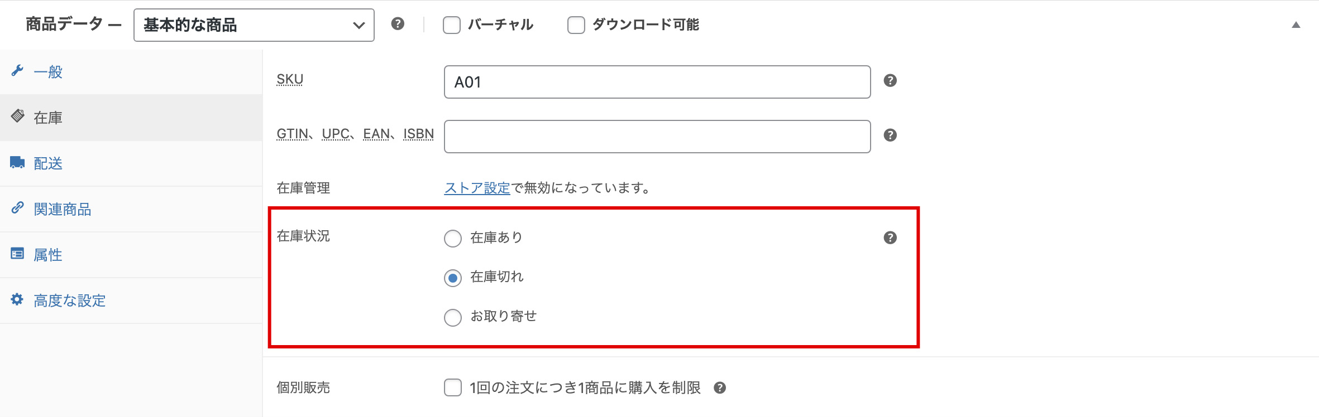Tick the ダウンロード可能 checkbox

576,25
